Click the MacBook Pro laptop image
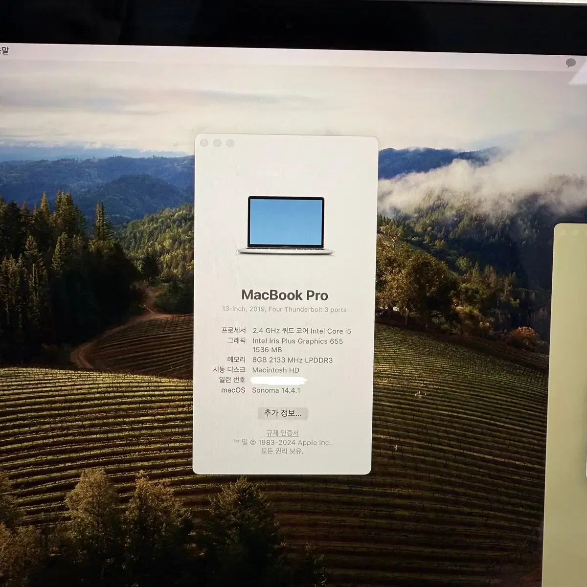This screenshot has height=587, width=587. [286, 226]
